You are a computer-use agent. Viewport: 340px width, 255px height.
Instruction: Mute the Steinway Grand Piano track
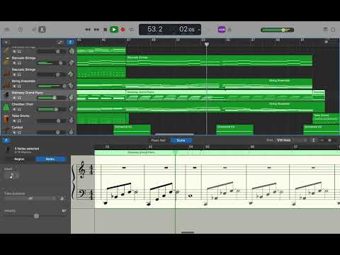(x=14, y=98)
